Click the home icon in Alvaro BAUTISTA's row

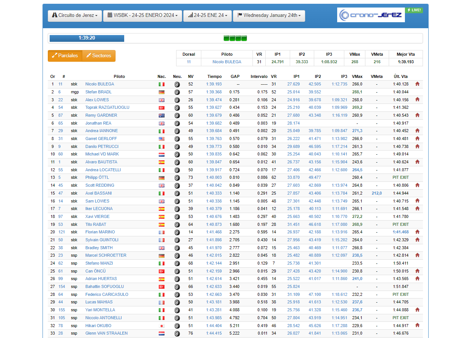pos(417,162)
